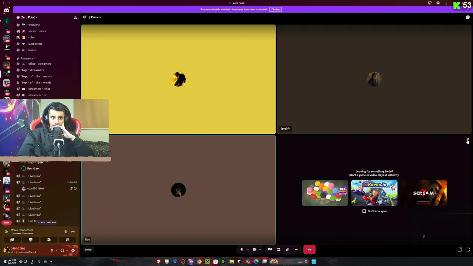Click Voice Connected status text

coord(22,230)
